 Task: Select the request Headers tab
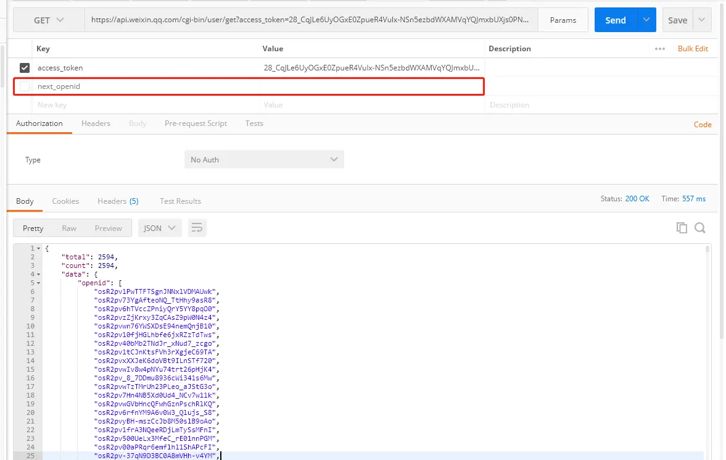click(96, 123)
